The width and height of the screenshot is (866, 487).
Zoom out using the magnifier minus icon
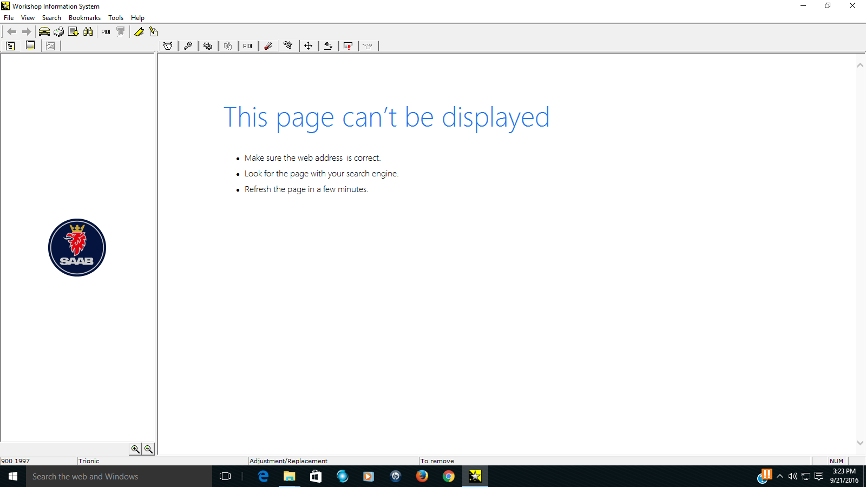tap(148, 449)
